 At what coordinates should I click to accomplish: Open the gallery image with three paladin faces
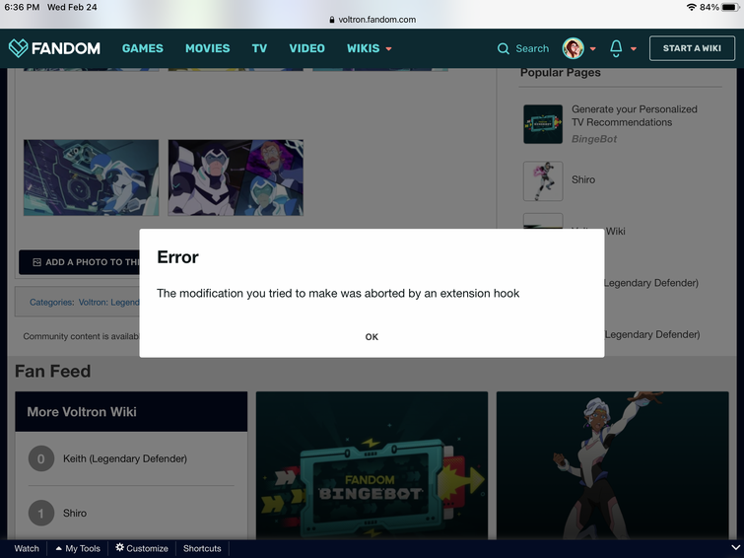coord(236,177)
